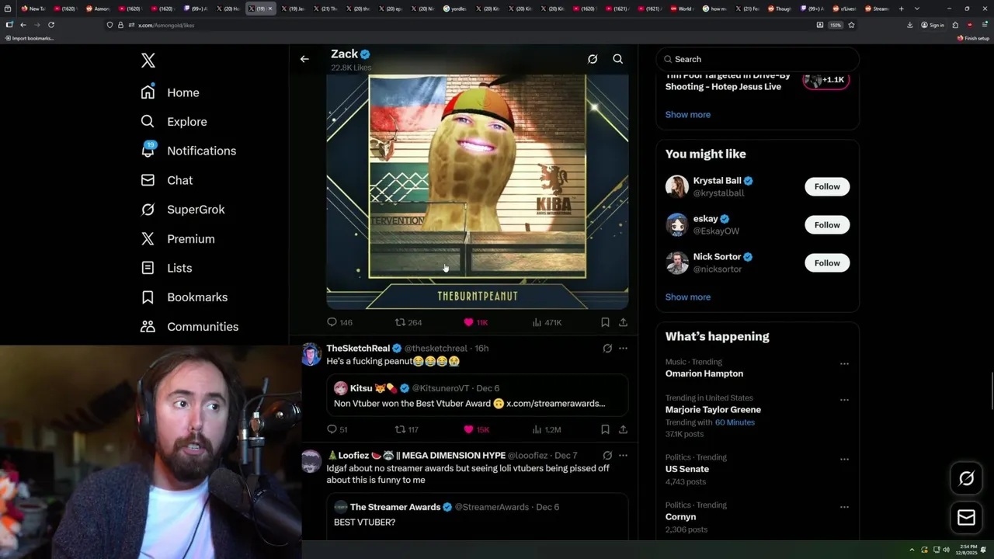The height and width of the screenshot is (559, 994).
Task: Click browser back button
Action: pos(23,25)
